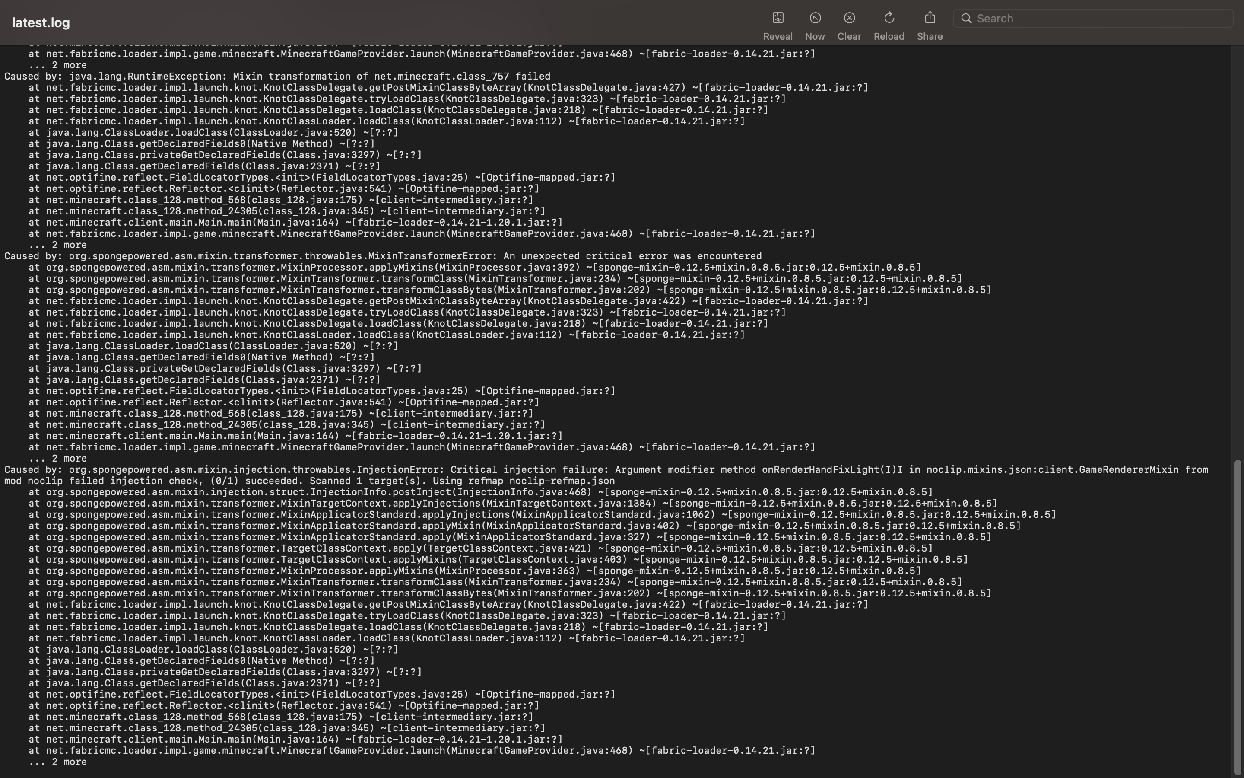The width and height of the screenshot is (1244, 778).
Task: Click the magnifying glass in the search bar
Action: tap(967, 18)
